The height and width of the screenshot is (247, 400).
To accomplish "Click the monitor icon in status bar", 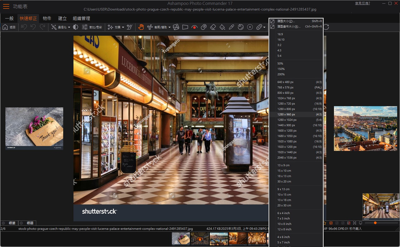I will click(x=360, y=223).
